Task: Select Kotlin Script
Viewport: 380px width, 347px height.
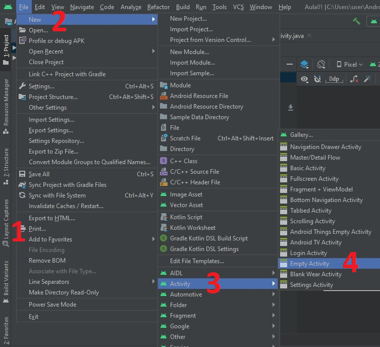Action: 218,217
